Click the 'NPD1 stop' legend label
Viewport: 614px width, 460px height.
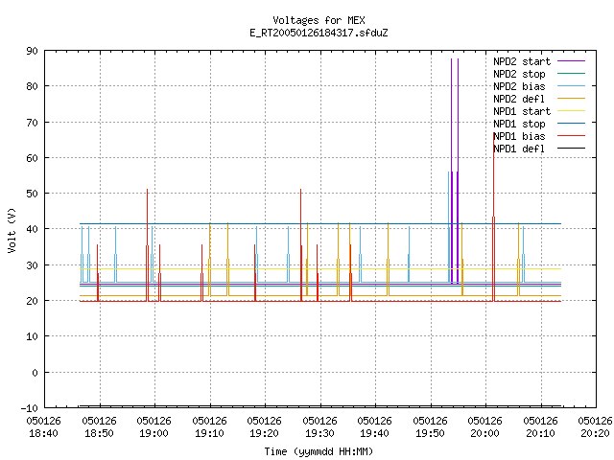pos(519,124)
